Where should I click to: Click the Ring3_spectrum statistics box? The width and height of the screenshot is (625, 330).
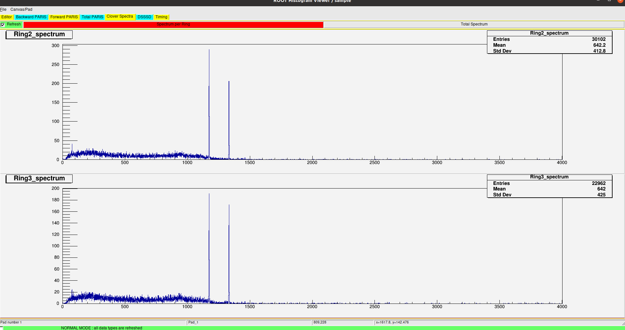(x=549, y=186)
